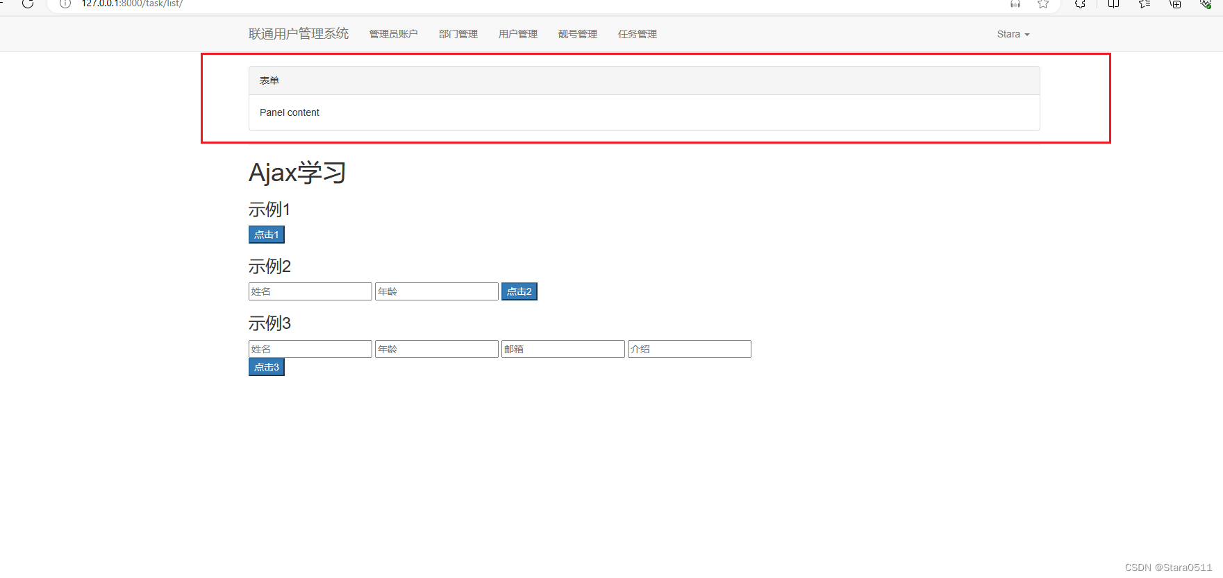Screen dimensions: 1223x578
Task: Open the 联通用户管理系统 brand link
Action: coord(299,34)
